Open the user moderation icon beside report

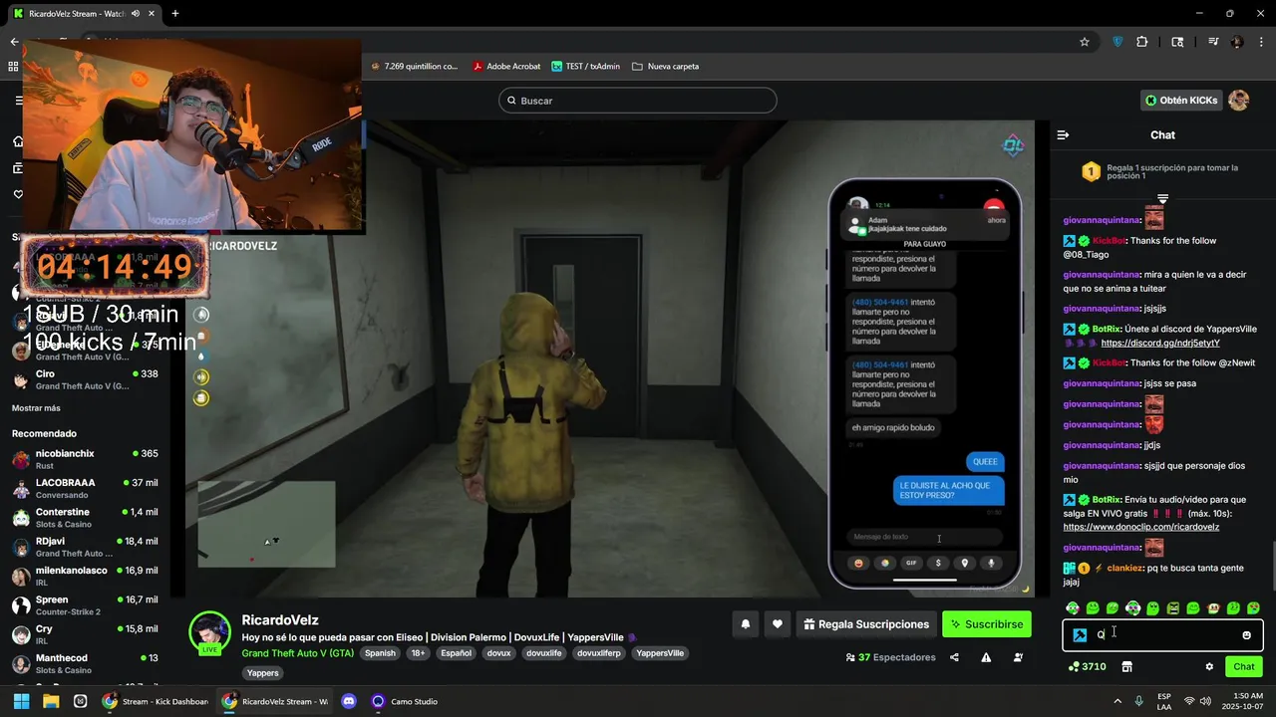point(1018,657)
